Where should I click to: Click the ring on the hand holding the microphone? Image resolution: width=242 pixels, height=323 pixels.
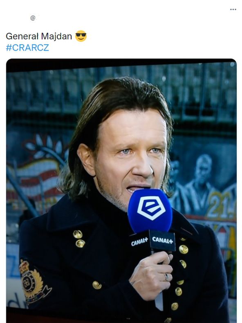[x=166, y=277]
